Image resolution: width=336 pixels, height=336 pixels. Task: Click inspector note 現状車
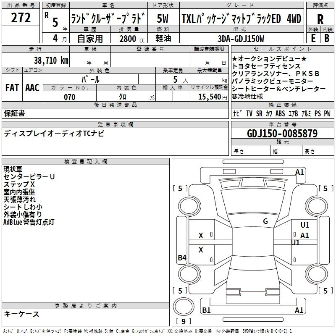(13, 169)
